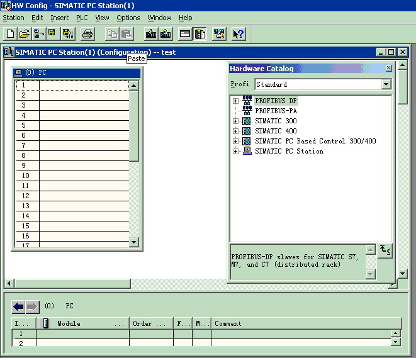Select slot 5 in PC rack
The image size is (416, 358).
(72, 125)
